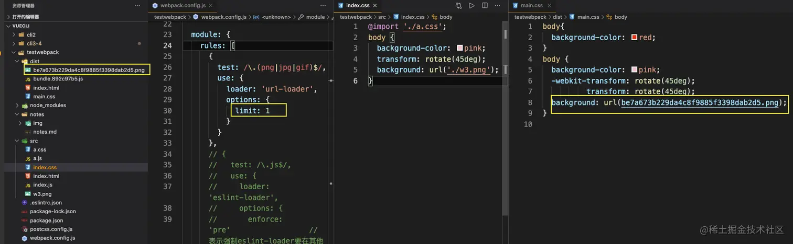Viewport: 793px width, 244px height.
Task: Click the <unknown> breadcrumb segment
Action: pos(275,17)
